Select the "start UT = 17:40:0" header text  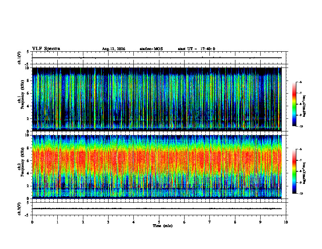[196, 49]
